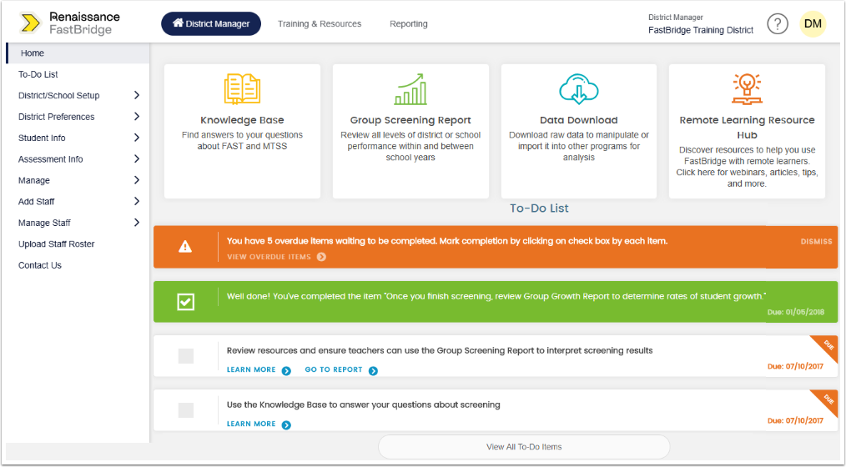The height and width of the screenshot is (467, 846).
Task: Click VIEW OVERDUE ITEMS link
Action: (x=269, y=257)
